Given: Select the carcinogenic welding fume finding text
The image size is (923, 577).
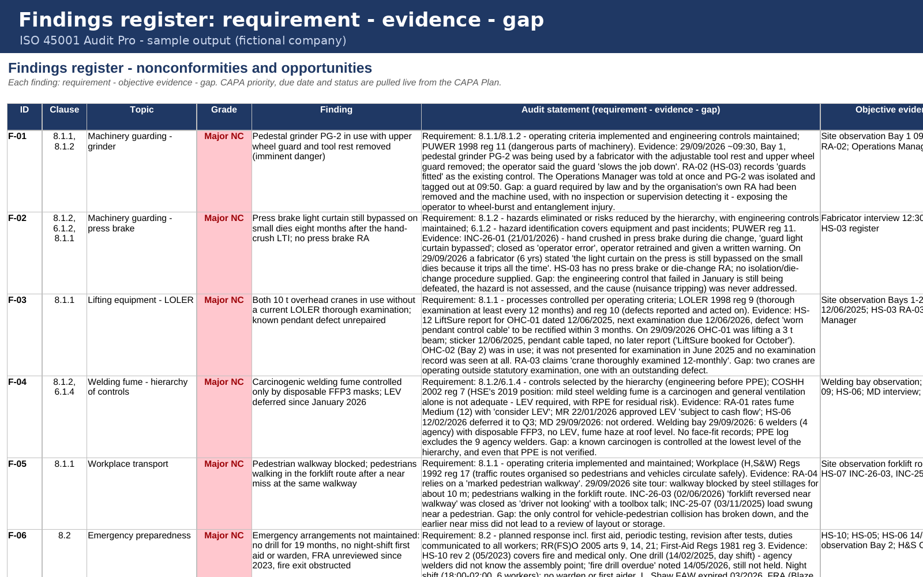Looking at the screenshot, I should [336, 417].
